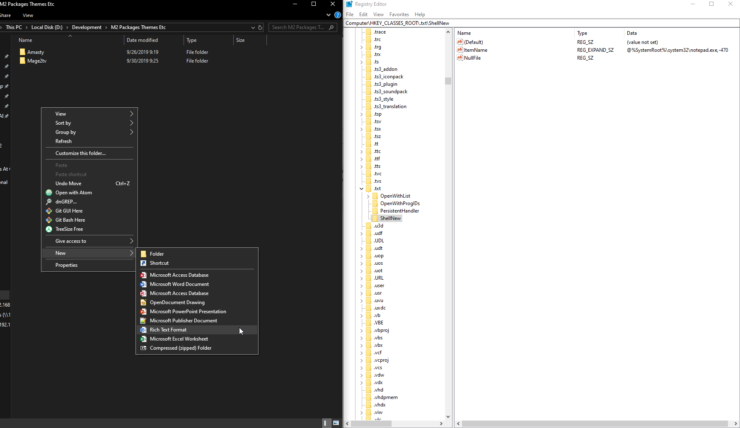The width and height of the screenshot is (740, 428).
Task: Choose Undo Move in context menu
Action: [90, 184]
